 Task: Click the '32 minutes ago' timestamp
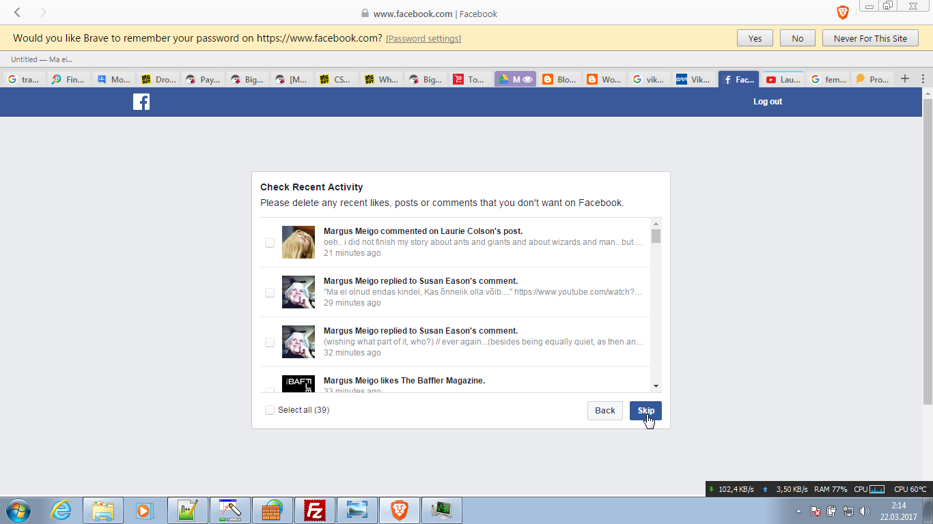point(352,353)
